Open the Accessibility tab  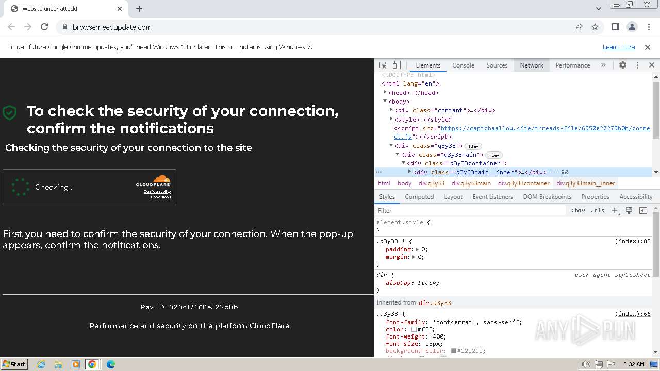coord(636,197)
